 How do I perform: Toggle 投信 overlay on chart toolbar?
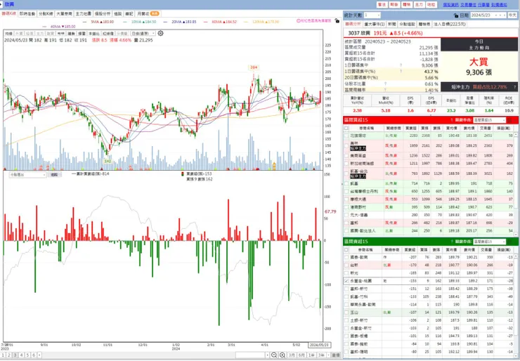30,34
